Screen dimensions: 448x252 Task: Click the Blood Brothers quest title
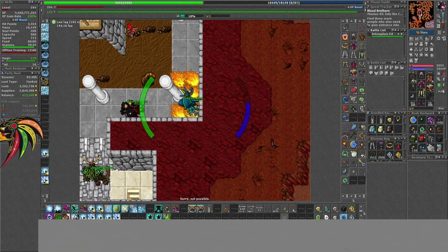(x=378, y=11)
